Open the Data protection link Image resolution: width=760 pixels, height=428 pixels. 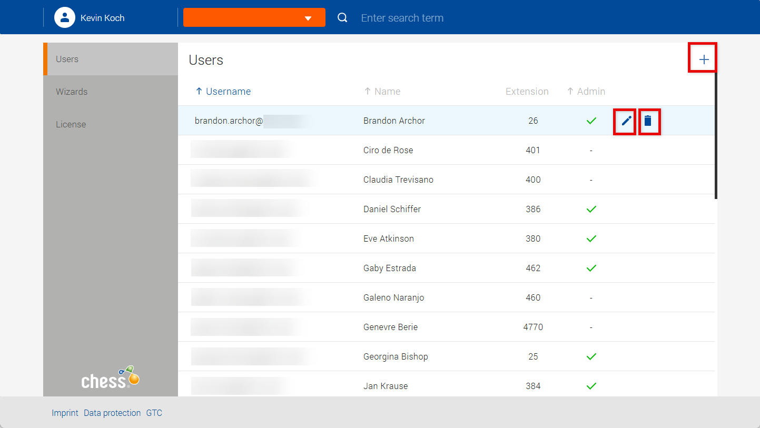(112, 413)
